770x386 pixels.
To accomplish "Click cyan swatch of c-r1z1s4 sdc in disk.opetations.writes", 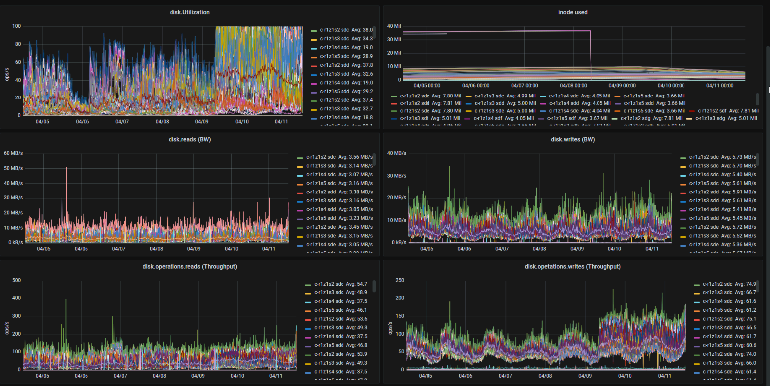I will (697, 302).
